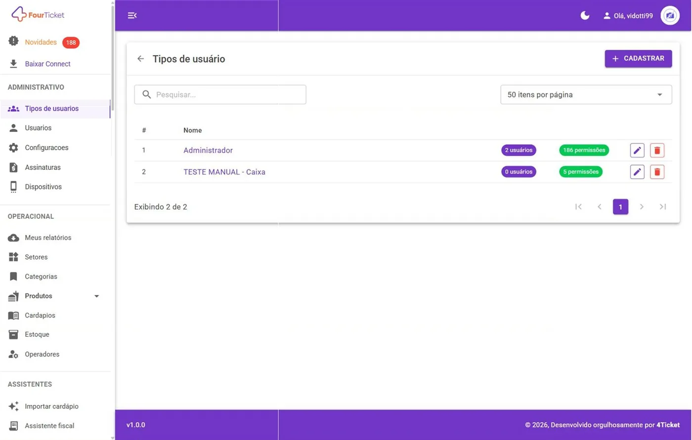Go to the next page of results
Viewport: 692px width, 440px height.
pos(642,206)
